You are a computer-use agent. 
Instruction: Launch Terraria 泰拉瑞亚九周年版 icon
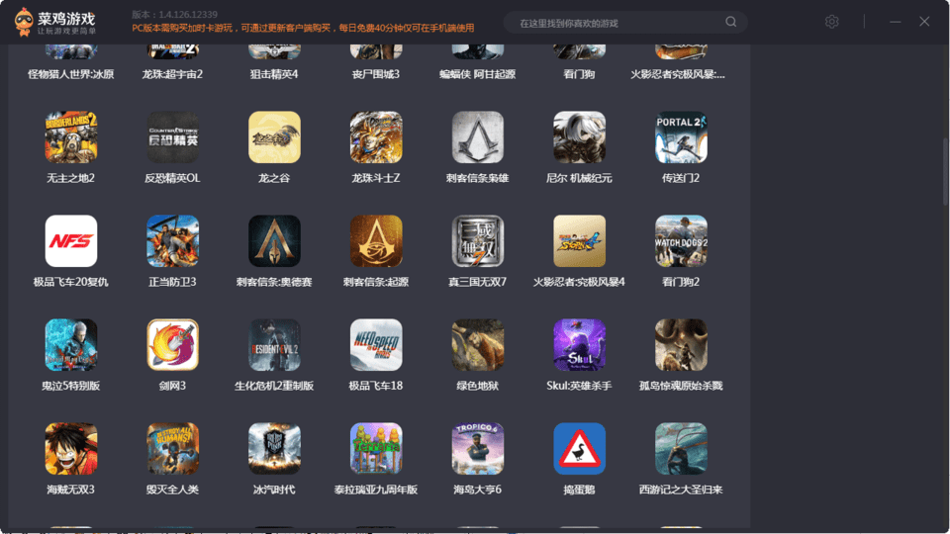pyautogui.click(x=376, y=449)
